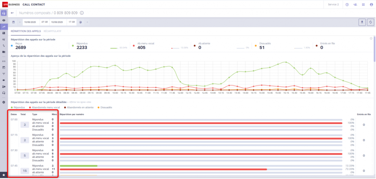The width and height of the screenshot is (376, 179).
Task: Click the info icon next to 0 809 809 809
Action: pyautogui.click(x=82, y=13)
